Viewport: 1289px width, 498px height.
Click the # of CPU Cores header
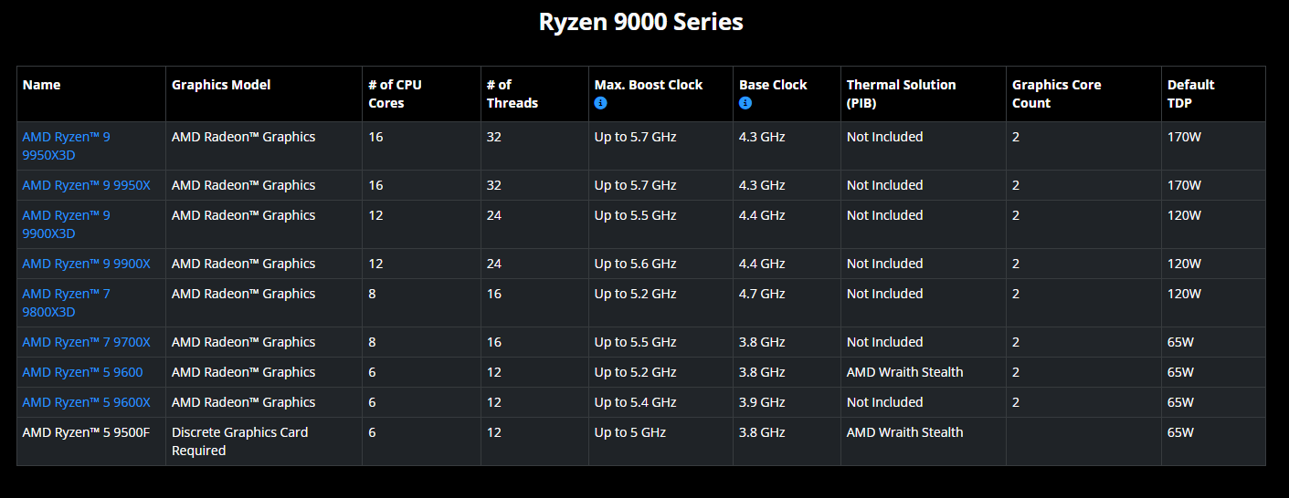[395, 94]
